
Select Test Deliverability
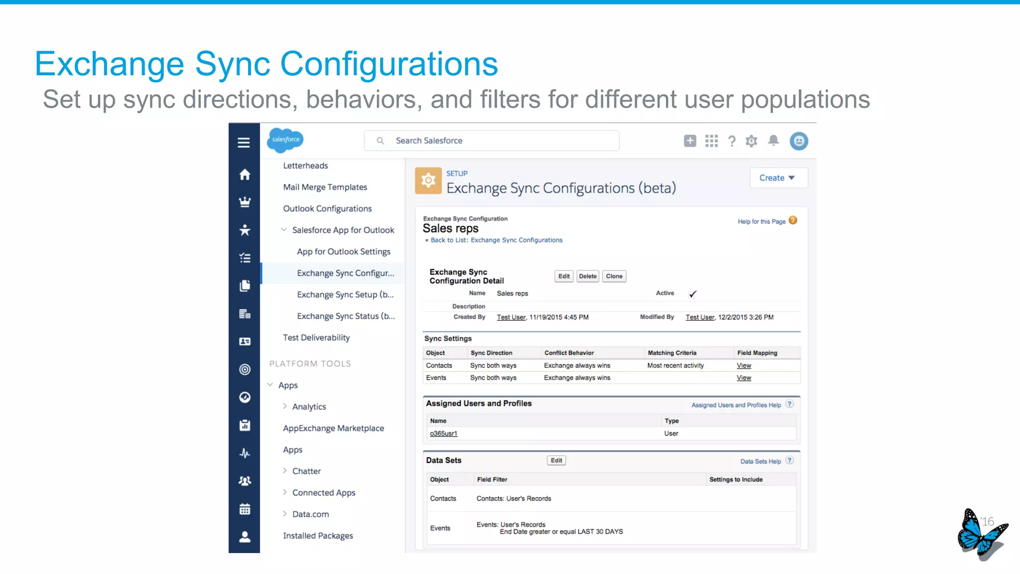point(316,337)
